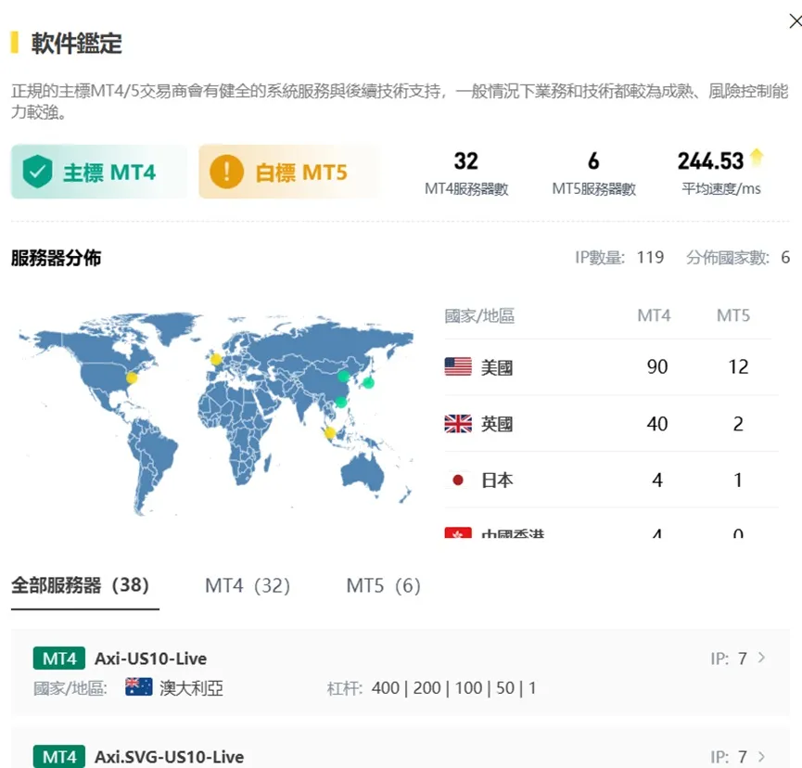Click the MT5 value 12 for 美國
Viewport: 802px width, 768px height.
click(x=738, y=367)
